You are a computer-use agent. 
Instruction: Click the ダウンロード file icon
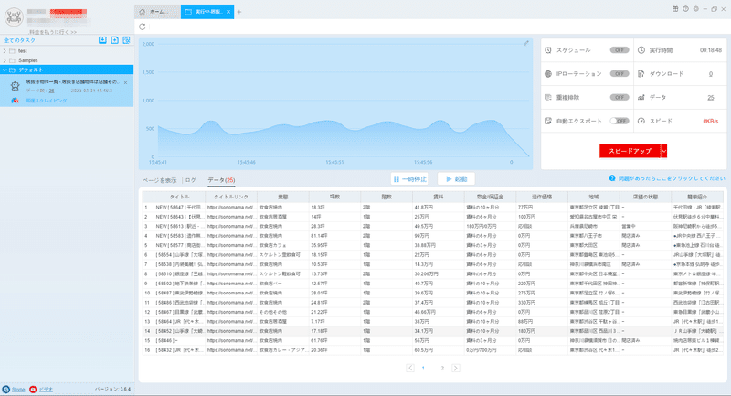tap(641, 74)
